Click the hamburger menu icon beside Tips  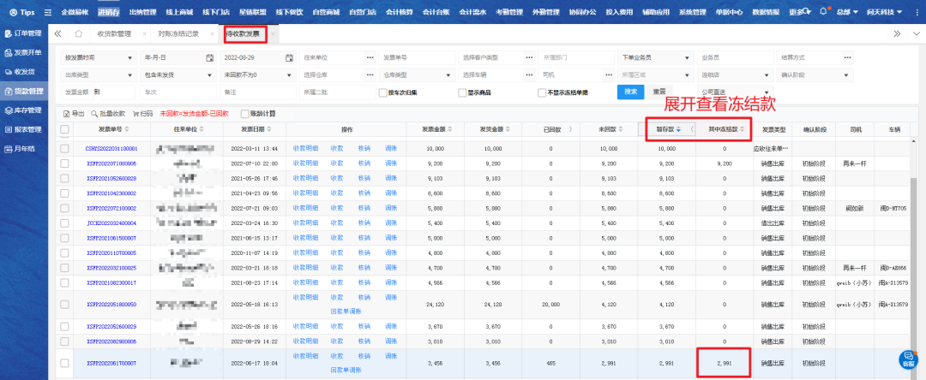click(x=48, y=12)
